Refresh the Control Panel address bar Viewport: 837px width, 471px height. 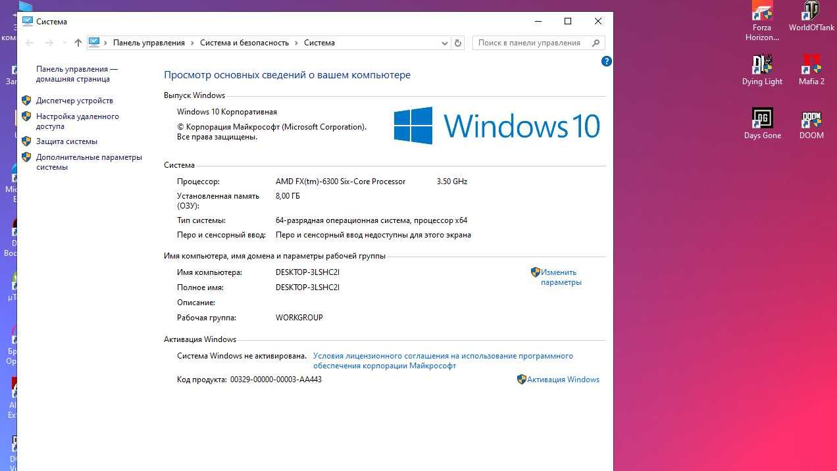(x=459, y=43)
